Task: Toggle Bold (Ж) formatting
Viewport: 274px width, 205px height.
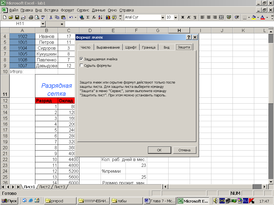Action: pyautogui.click(x=182, y=17)
